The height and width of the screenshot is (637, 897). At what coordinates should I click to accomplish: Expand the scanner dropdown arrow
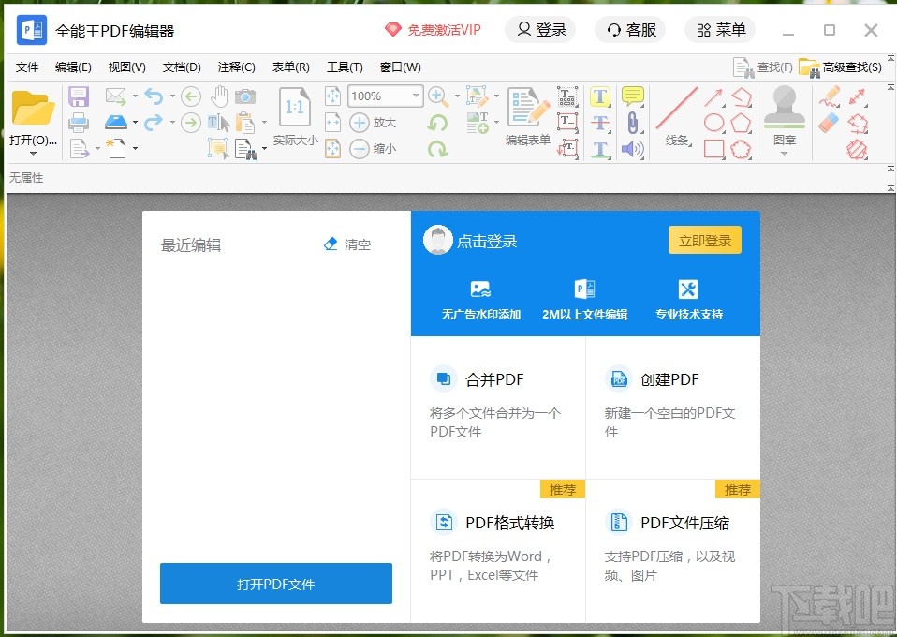click(135, 122)
